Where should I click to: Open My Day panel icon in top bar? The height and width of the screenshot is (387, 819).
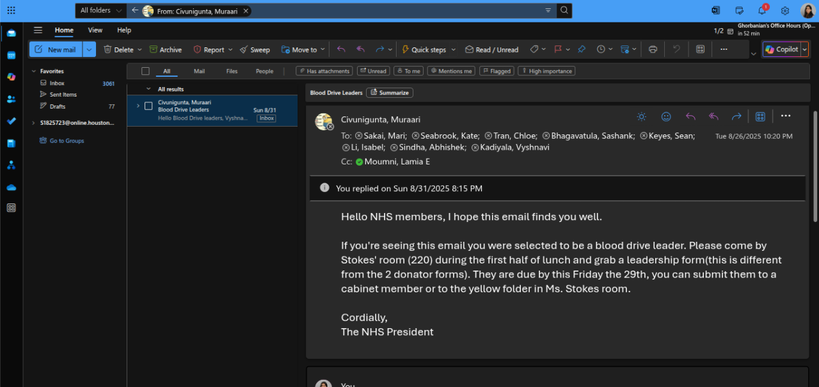[739, 10]
